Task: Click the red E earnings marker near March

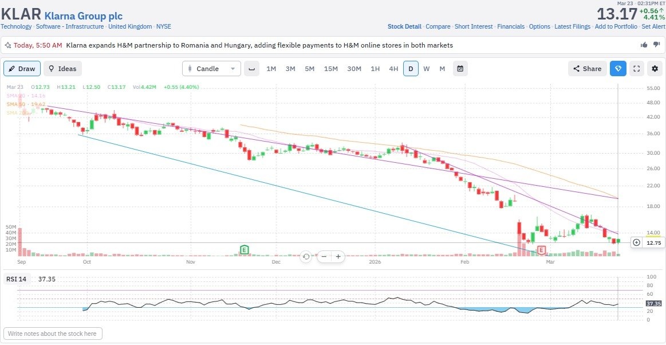Action: click(x=542, y=250)
